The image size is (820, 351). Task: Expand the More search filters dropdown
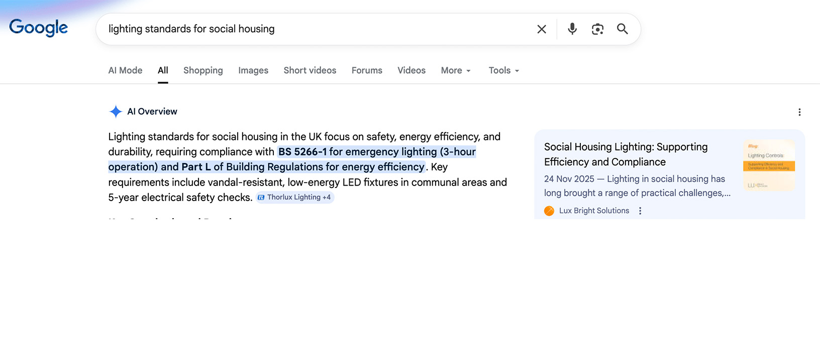point(456,71)
